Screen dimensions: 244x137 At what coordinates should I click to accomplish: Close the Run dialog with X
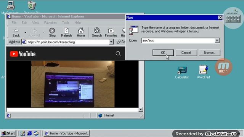pyautogui.click(x=220, y=18)
